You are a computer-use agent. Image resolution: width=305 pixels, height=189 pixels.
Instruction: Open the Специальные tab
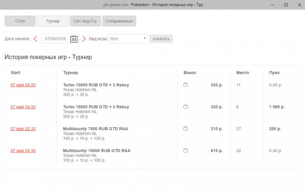119,21
